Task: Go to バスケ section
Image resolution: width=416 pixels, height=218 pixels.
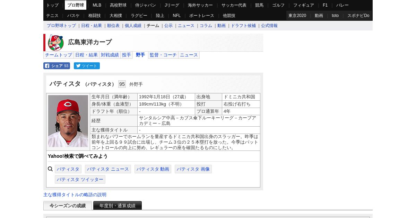Action: tap(73, 16)
